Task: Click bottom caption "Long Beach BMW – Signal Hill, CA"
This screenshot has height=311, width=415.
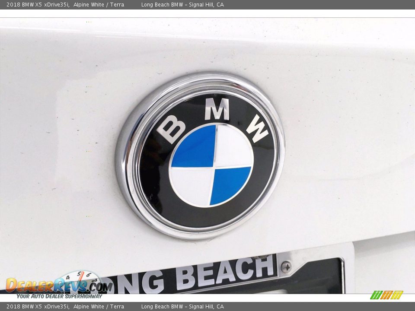Action: coord(182,307)
